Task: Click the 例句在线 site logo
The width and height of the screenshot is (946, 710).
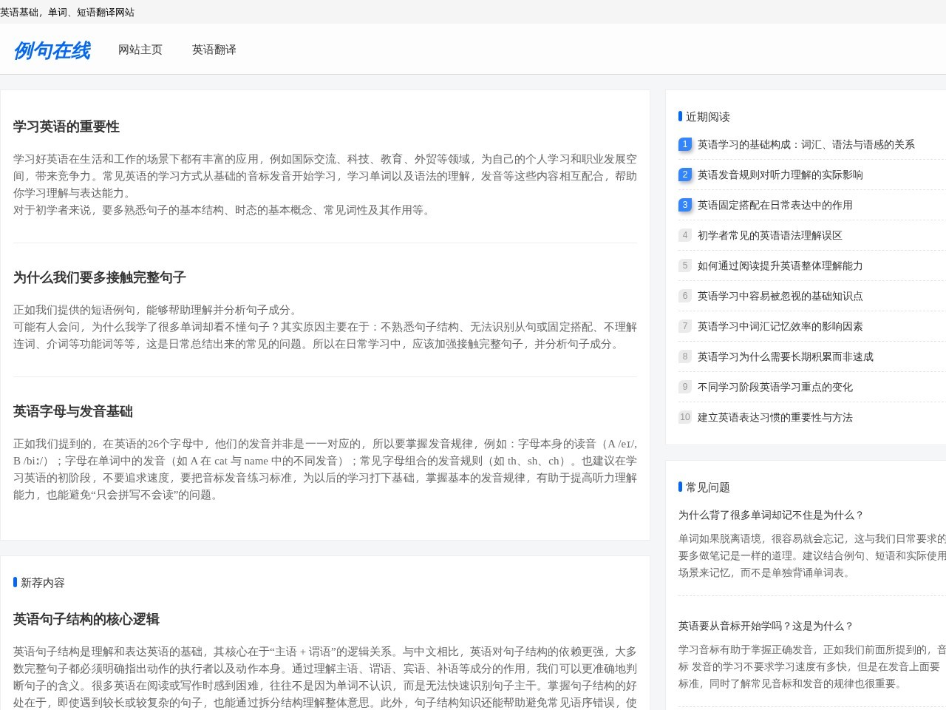Action: (52, 50)
